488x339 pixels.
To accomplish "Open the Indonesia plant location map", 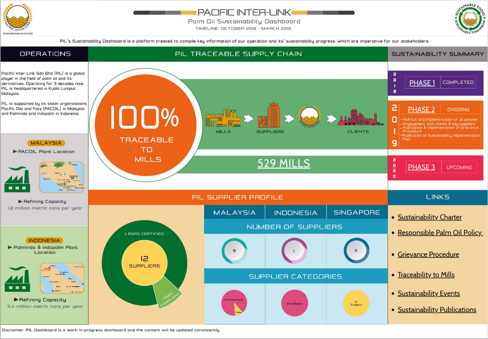I will pyautogui.click(x=62, y=278).
